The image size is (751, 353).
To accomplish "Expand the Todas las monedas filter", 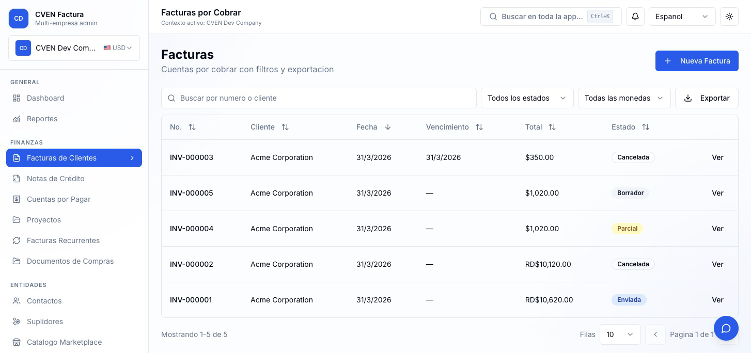I will click(623, 98).
